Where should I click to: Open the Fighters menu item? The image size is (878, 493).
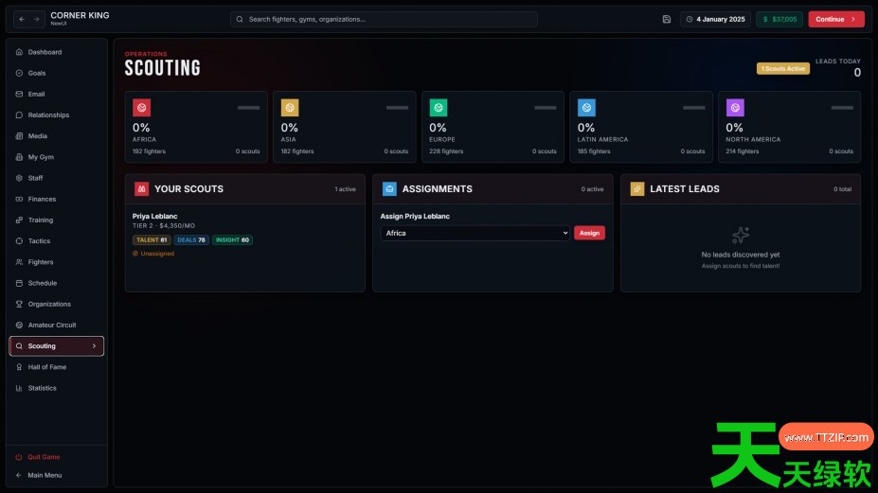pyautogui.click(x=56, y=262)
